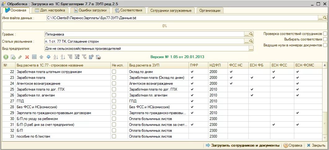The image size is (329, 150).
Task: Open selection ellipsis for График field
Action: 247,34
